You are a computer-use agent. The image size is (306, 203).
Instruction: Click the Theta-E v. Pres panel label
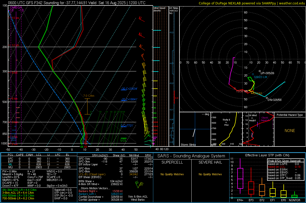click(x=226, y=122)
